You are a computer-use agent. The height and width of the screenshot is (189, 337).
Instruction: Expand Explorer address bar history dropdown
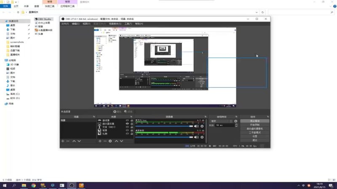point(257,13)
